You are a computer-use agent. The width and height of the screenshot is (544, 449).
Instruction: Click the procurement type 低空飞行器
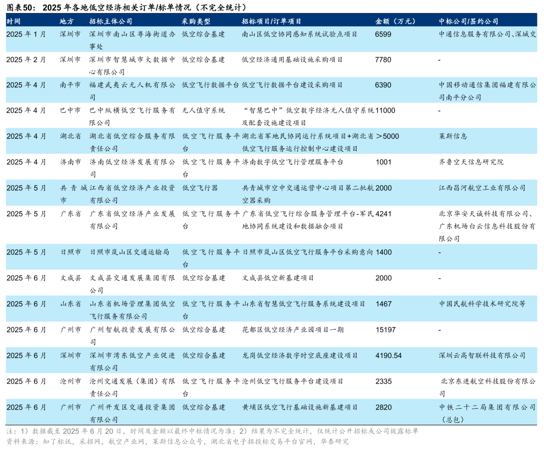click(200, 188)
